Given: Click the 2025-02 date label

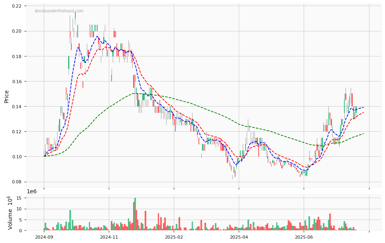Looking at the screenshot, I should coord(174,237).
